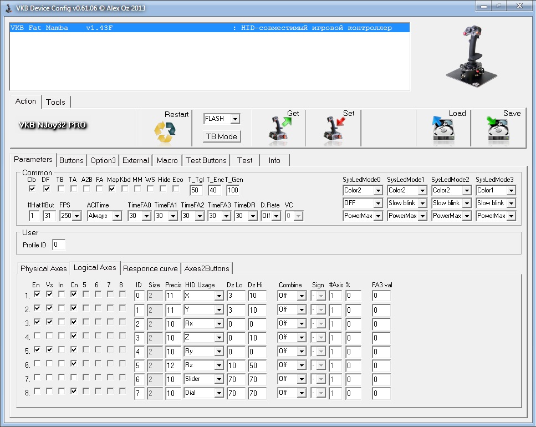This screenshot has height=427, width=536.
Task: Go to the Test Buttons tab
Action: [x=206, y=160]
